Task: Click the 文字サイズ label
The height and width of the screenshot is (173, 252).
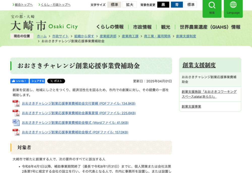Action: [98, 5]
